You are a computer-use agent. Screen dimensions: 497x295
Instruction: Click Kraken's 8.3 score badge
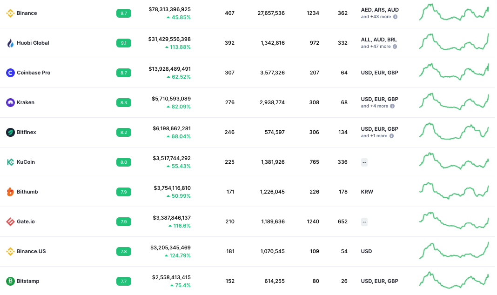124,103
